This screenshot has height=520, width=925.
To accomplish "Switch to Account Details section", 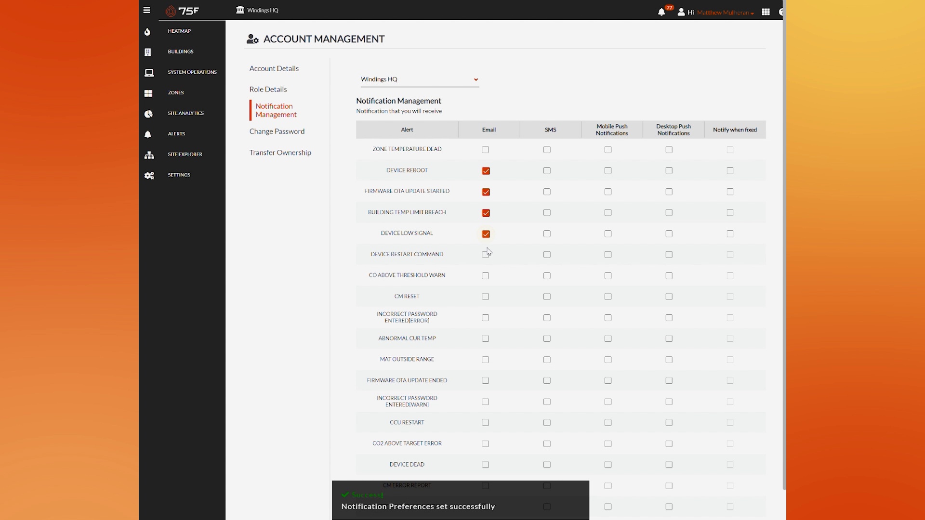I will pyautogui.click(x=274, y=68).
